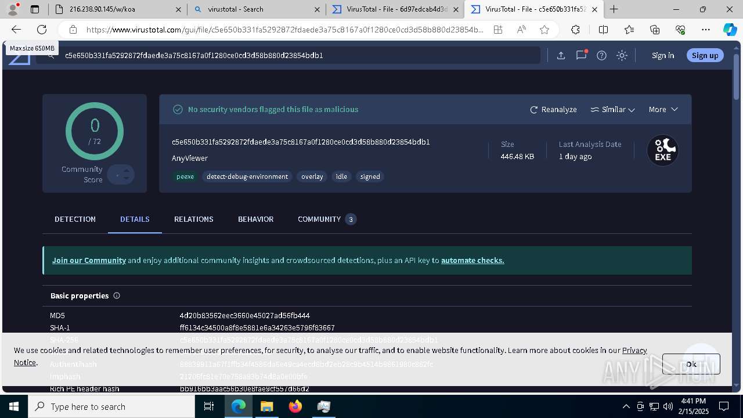Click the browser address bar URL
Image resolution: width=743 pixels, height=418 pixels.
284,30
